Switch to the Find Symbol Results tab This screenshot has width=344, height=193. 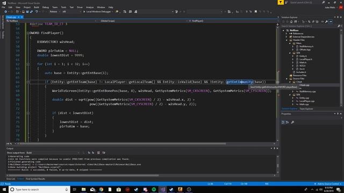click(x=35, y=179)
